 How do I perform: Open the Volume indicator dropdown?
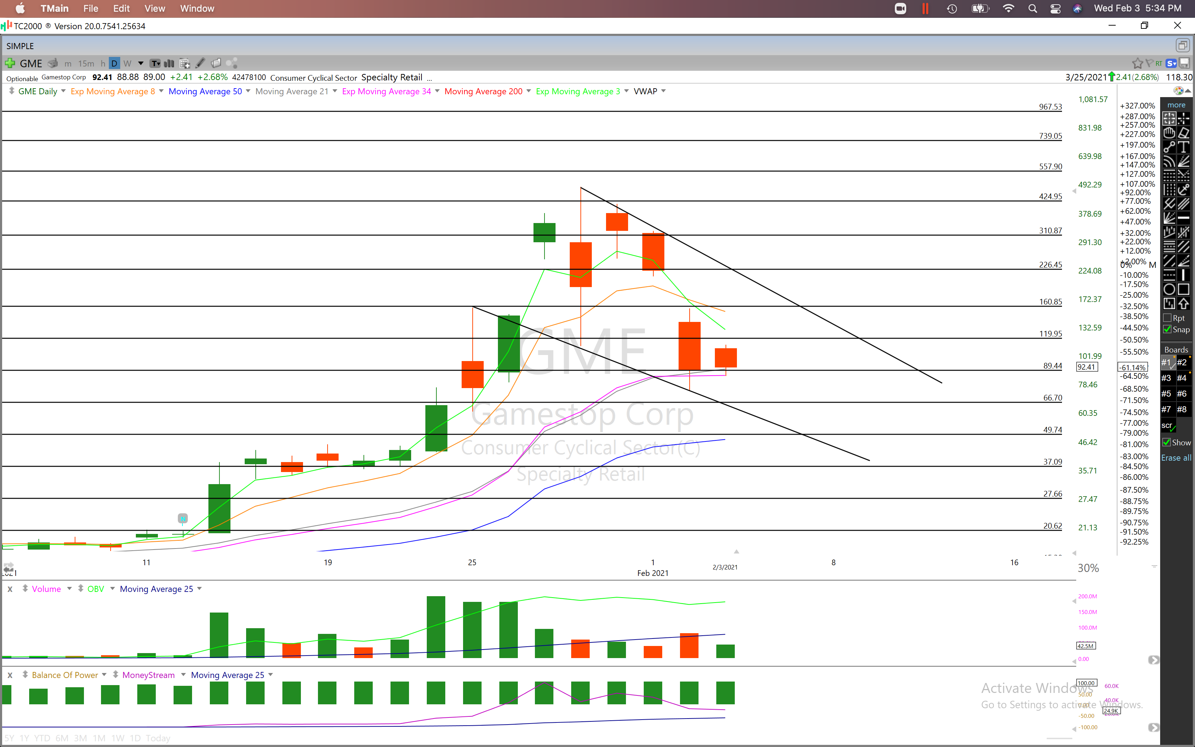pos(69,588)
